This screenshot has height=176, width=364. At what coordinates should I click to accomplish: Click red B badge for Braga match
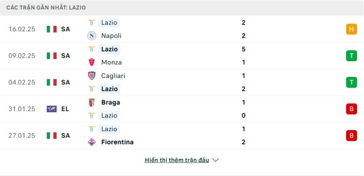pyautogui.click(x=351, y=109)
